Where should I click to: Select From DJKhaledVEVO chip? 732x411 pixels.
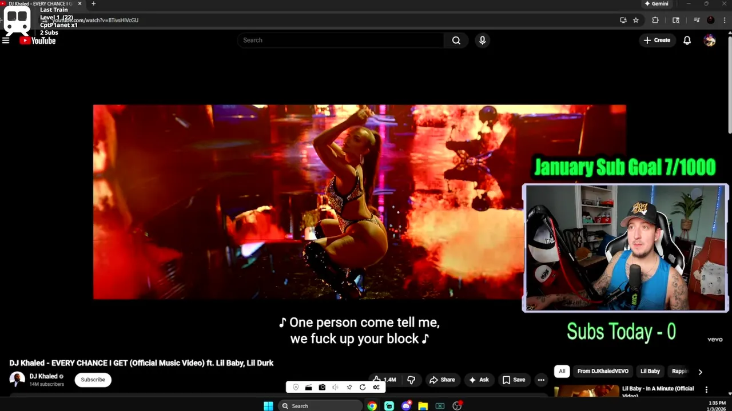click(x=603, y=371)
